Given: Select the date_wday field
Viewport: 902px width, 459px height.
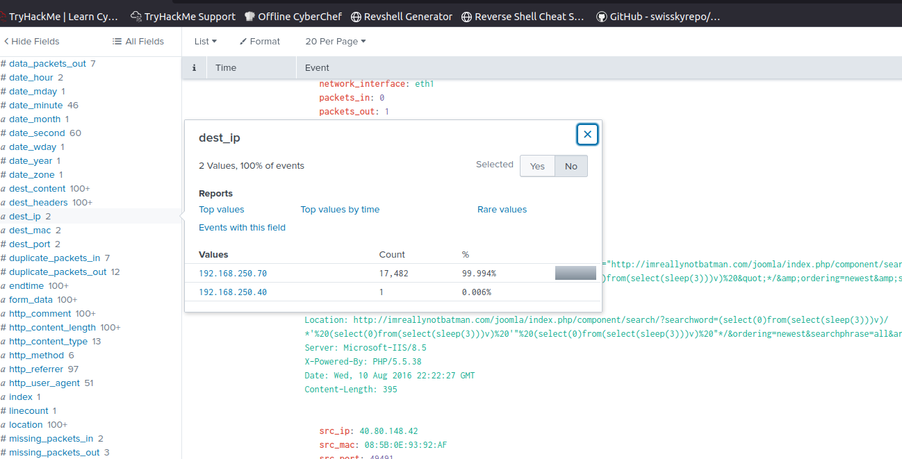Looking at the screenshot, I should (x=33, y=147).
